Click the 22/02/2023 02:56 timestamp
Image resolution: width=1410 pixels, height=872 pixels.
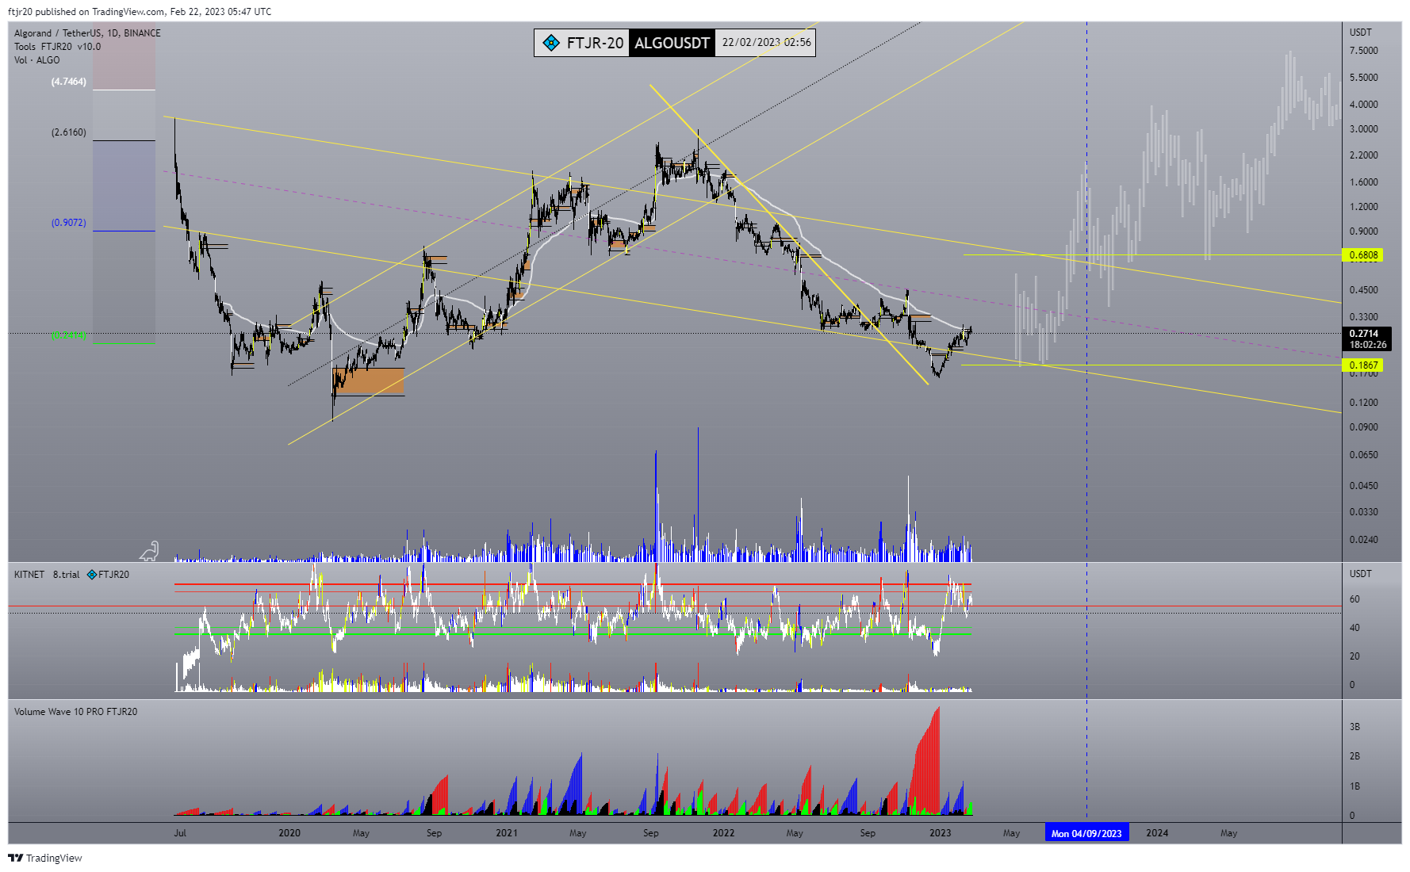point(766,43)
